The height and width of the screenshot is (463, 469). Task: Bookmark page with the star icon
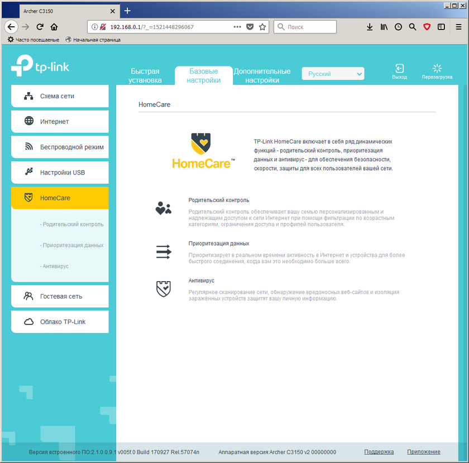click(262, 27)
